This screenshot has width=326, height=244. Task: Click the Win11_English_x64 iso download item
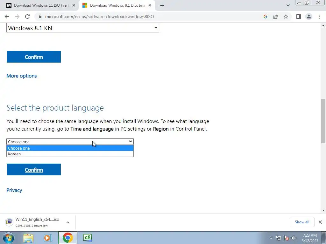pos(38,222)
